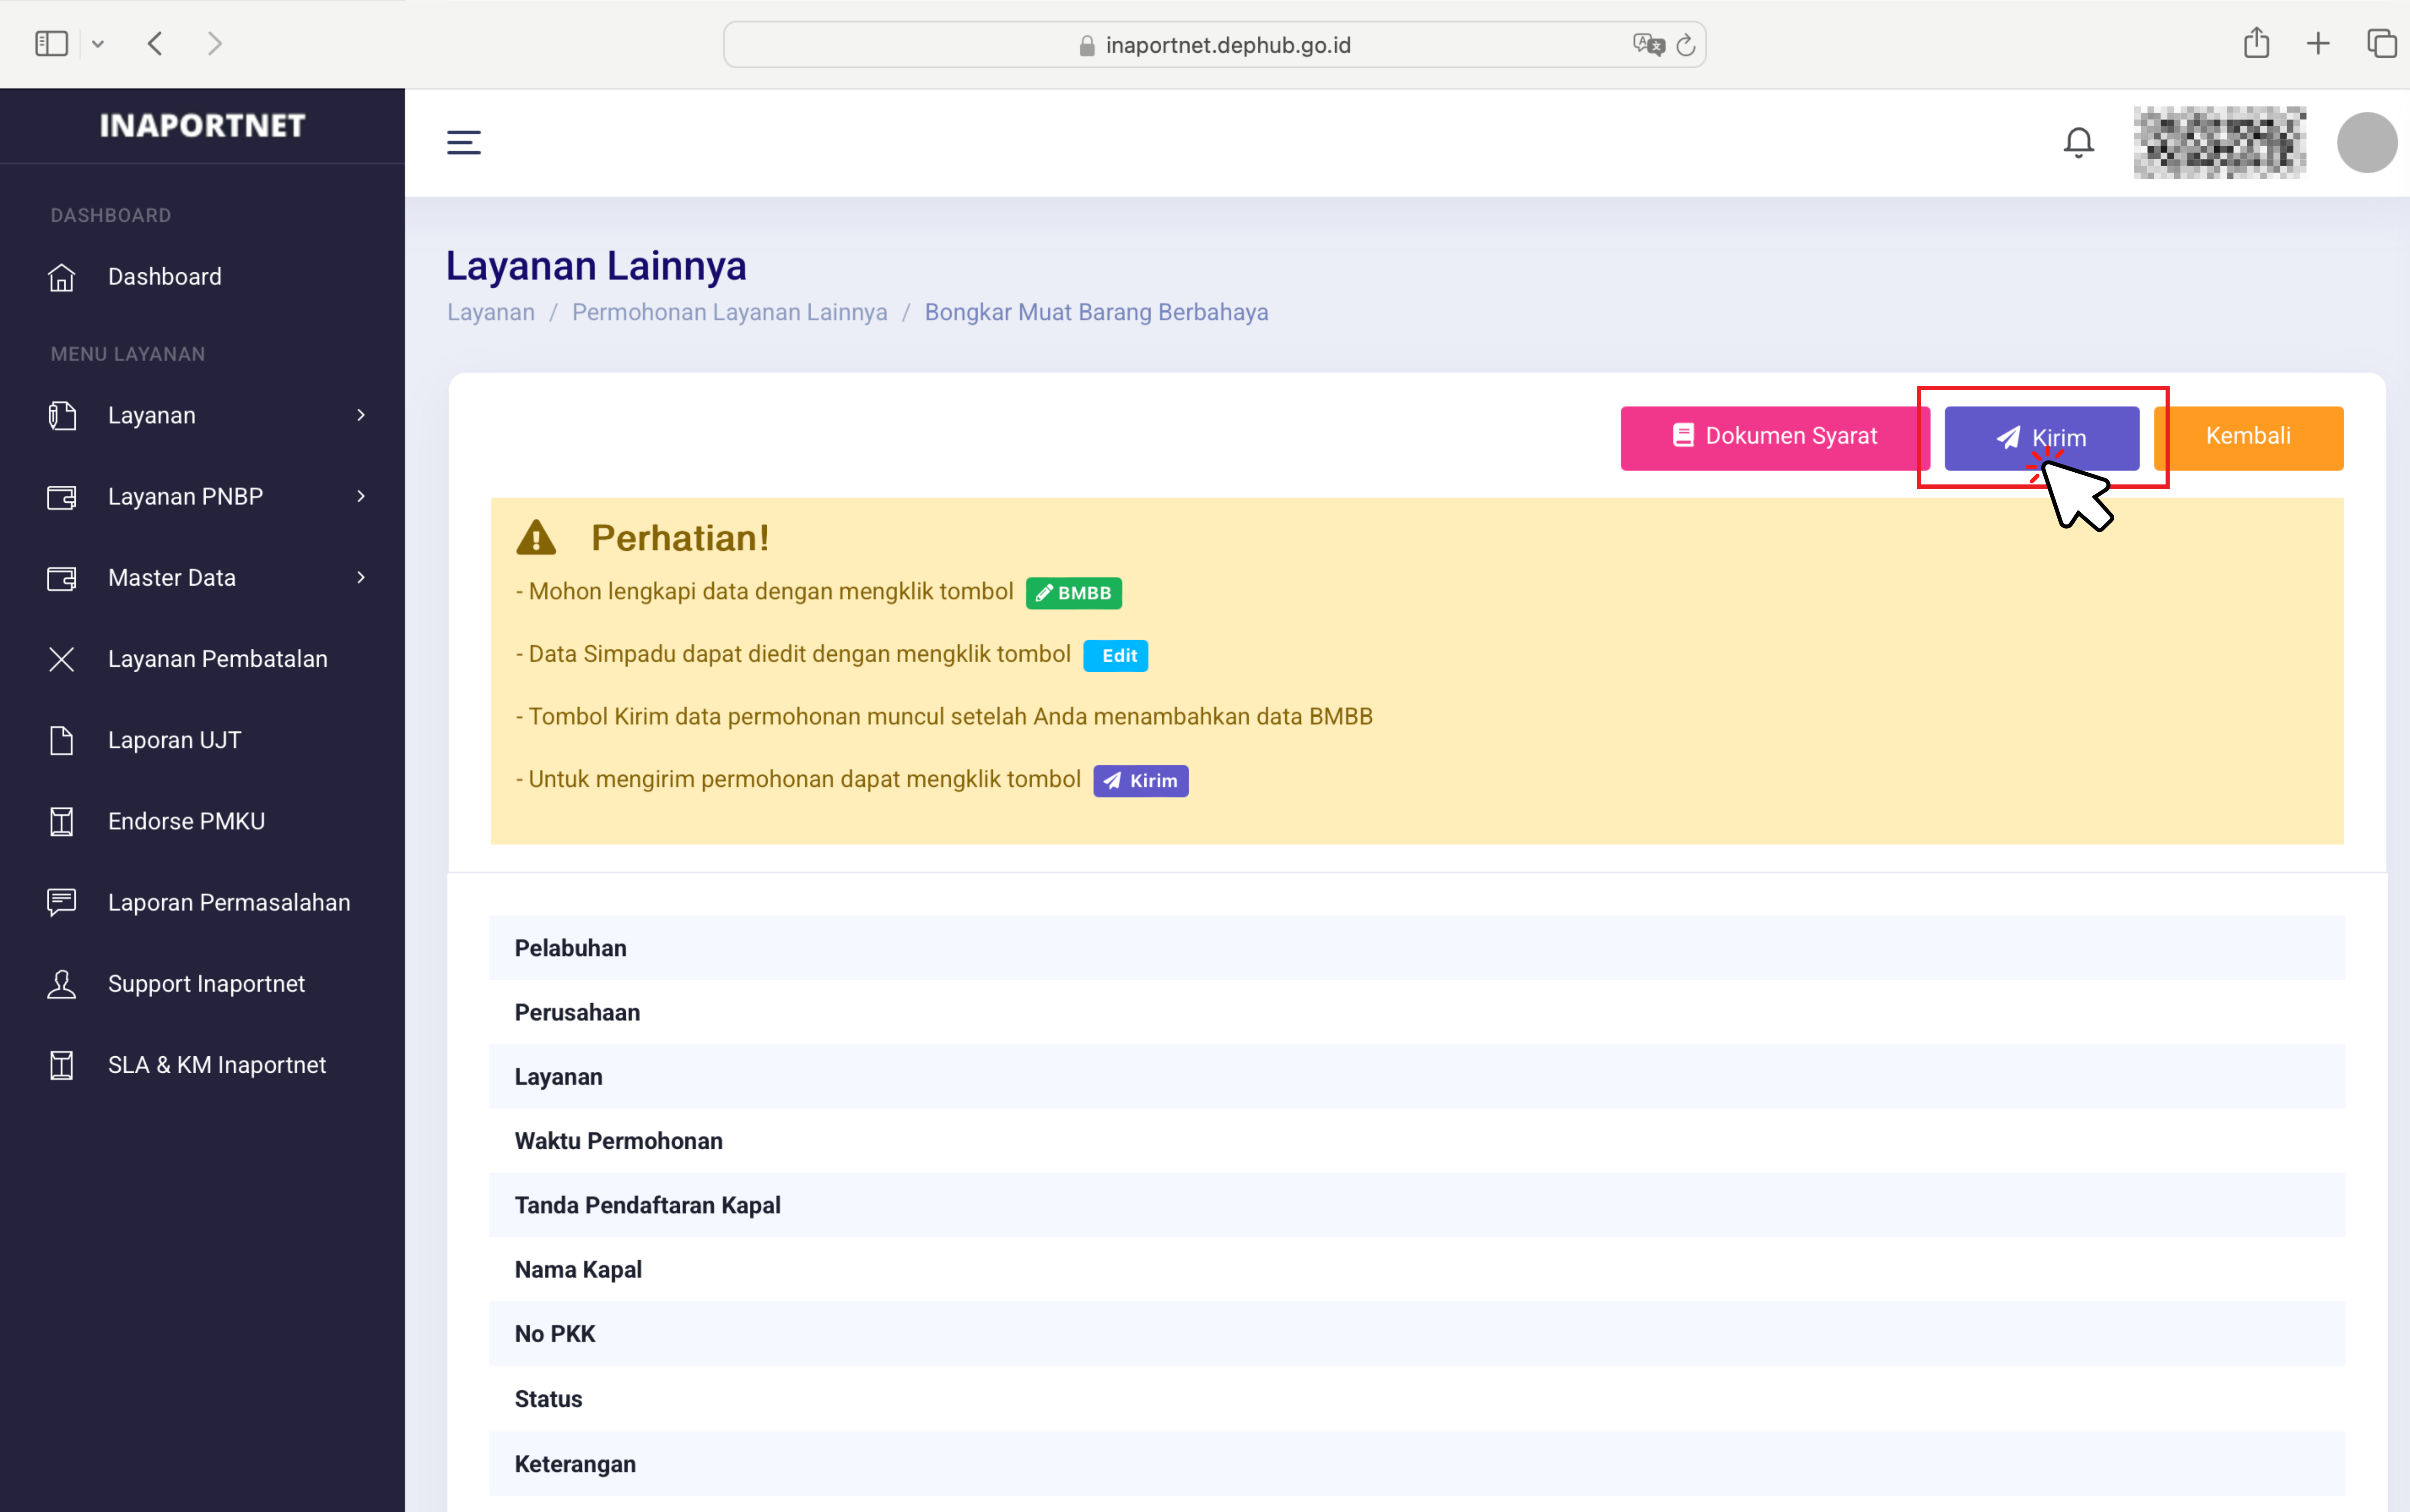Click the browser address bar

[1227, 45]
